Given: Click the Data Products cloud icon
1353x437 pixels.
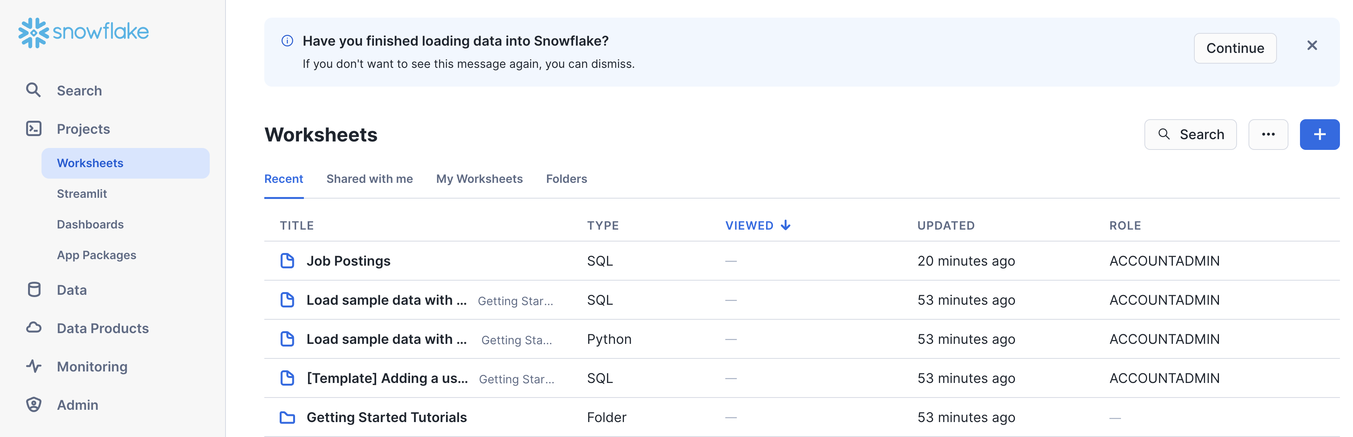Looking at the screenshot, I should (x=34, y=328).
